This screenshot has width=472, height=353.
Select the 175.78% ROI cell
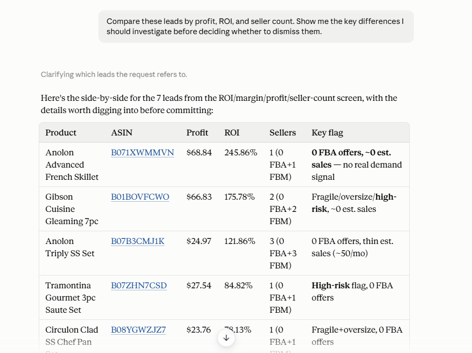(239, 197)
